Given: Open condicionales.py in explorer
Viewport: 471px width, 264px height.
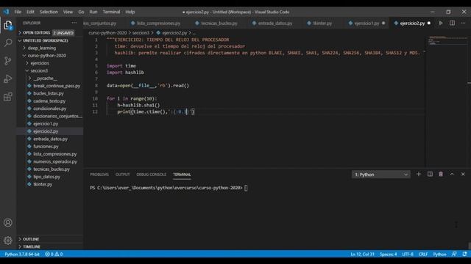Looking at the screenshot, I should [49, 109].
